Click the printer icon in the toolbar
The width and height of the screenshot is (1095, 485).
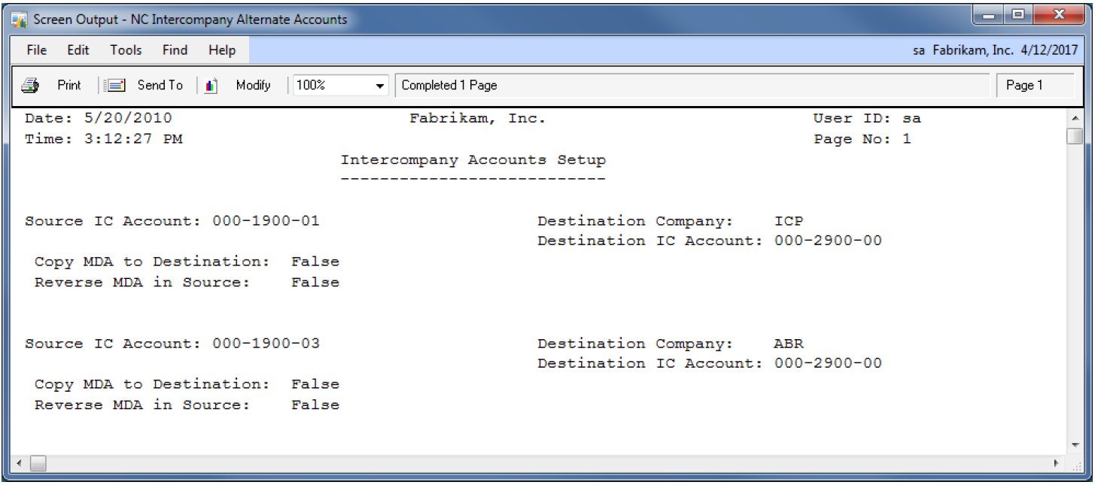coord(30,86)
